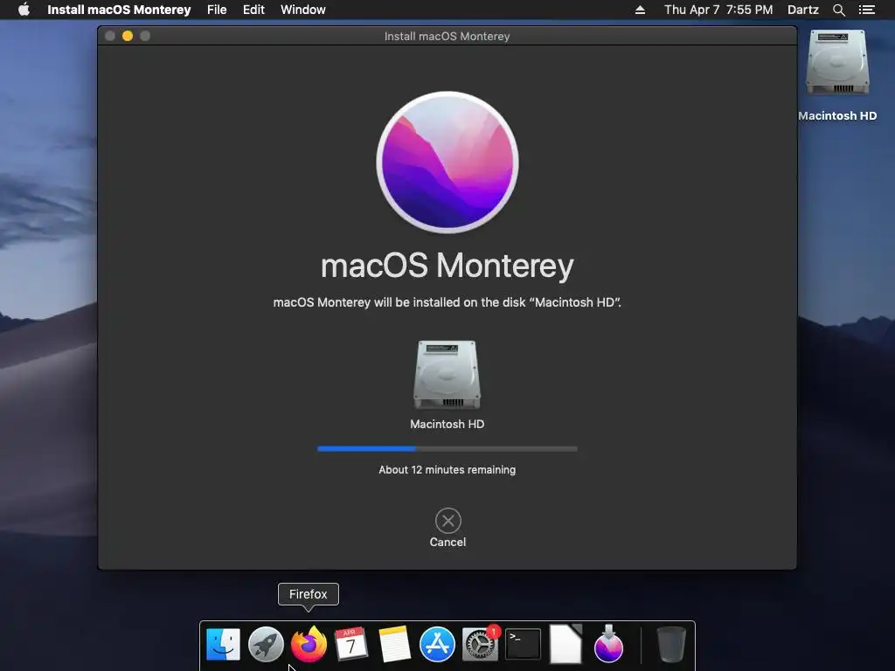
Task: Launch Firefox from the Dock
Action: coord(309,644)
